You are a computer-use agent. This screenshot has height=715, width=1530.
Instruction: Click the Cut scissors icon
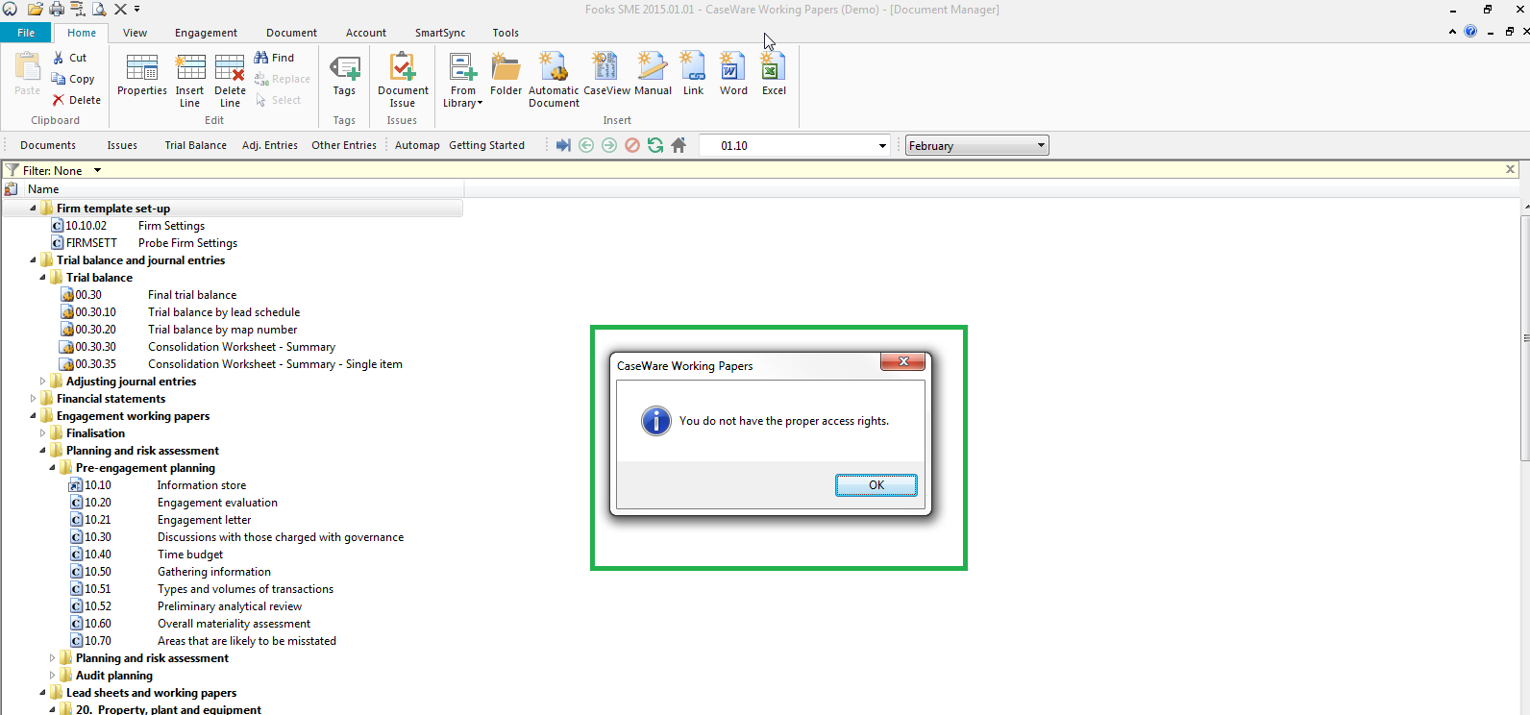tap(59, 58)
